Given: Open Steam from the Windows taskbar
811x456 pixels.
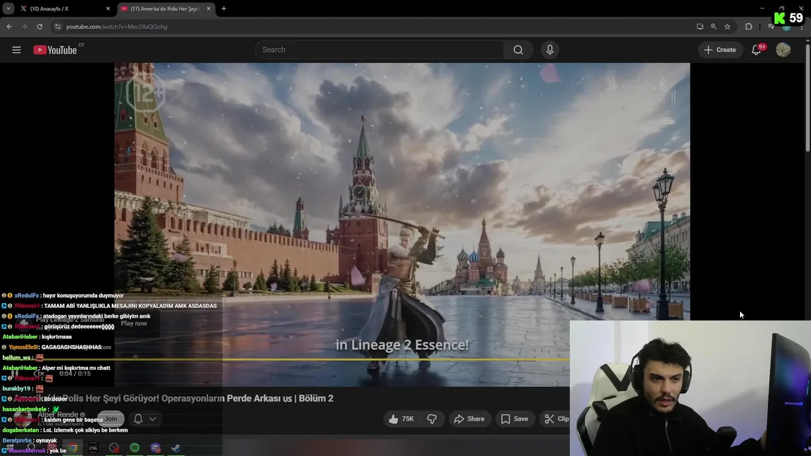Looking at the screenshot, I should (x=176, y=448).
